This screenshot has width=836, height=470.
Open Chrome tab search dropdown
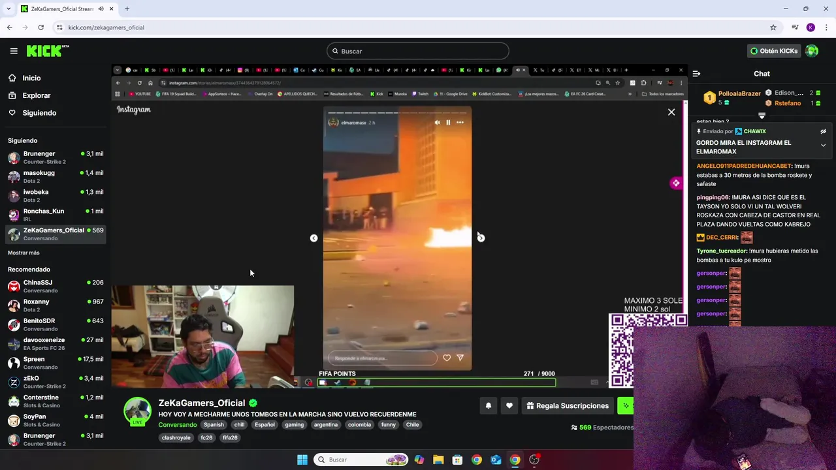pyautogui.click(x=8, y=8)
